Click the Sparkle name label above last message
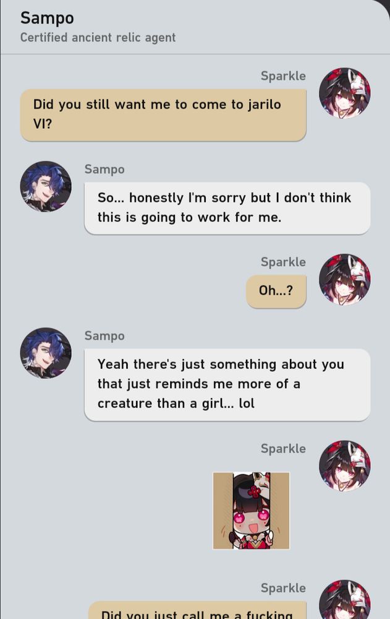 click(283, 588)
